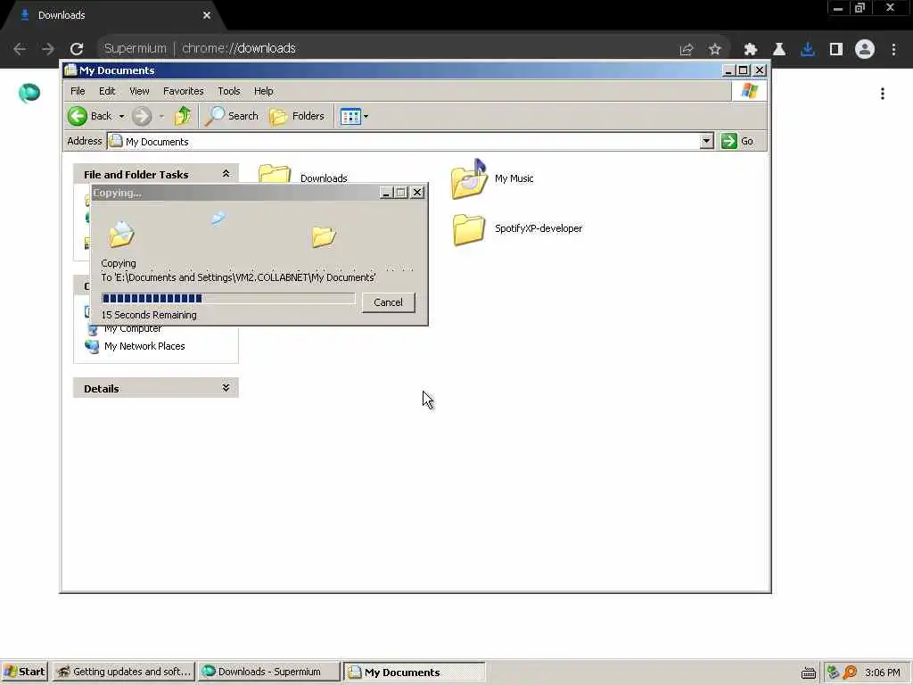This screenshot has height=685, width=913.
Task: Open the Tools menu
Action: coord(229,91)
